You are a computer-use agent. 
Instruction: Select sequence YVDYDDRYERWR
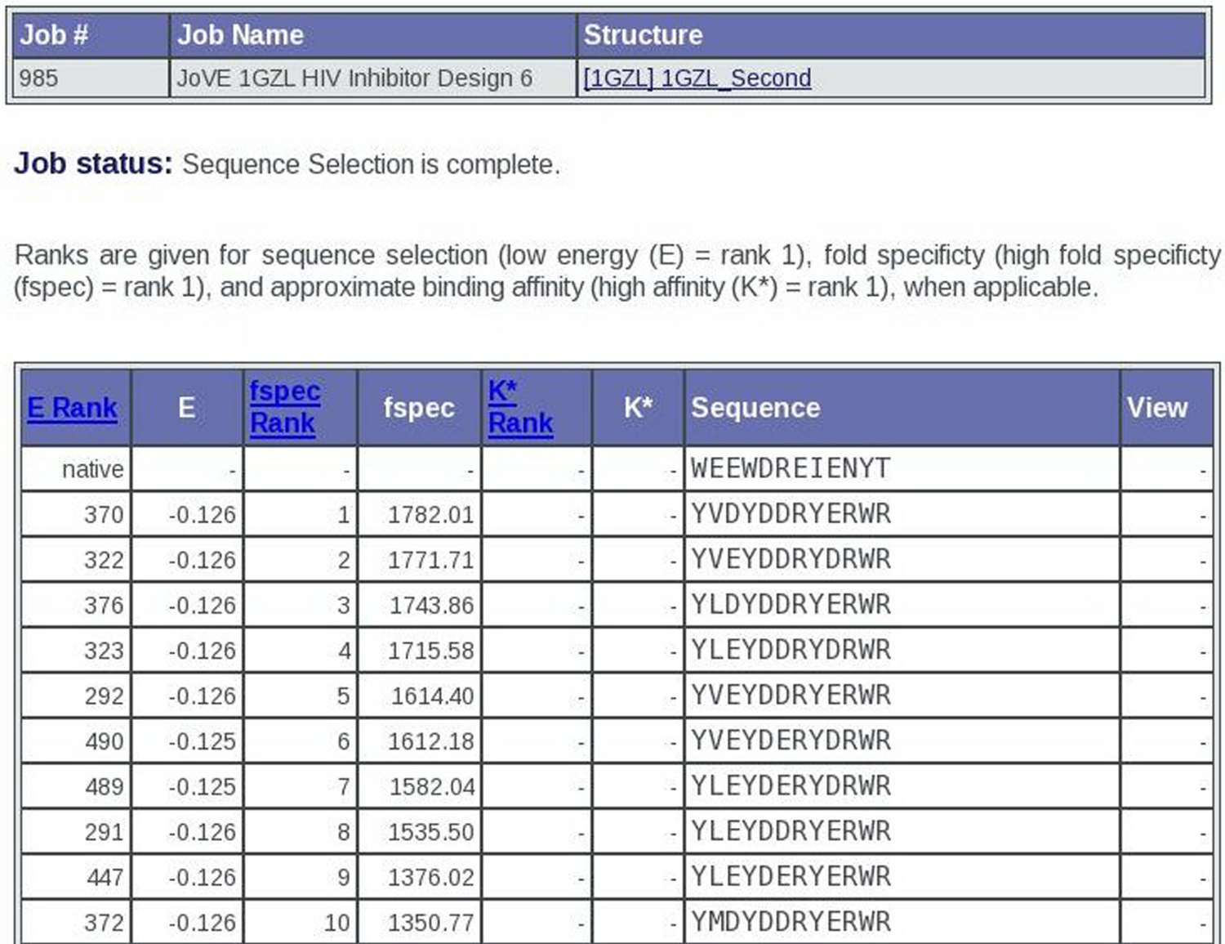tap(791, 514)
